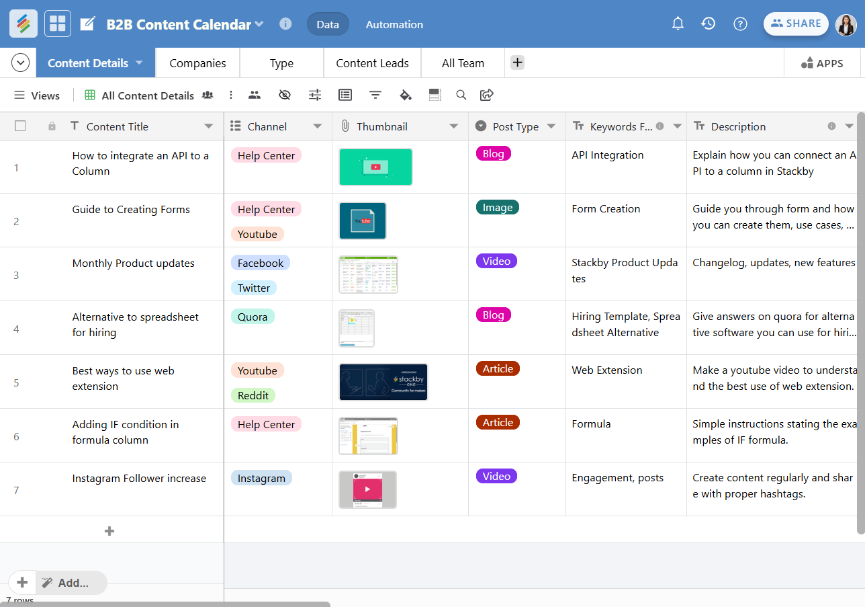865x607 pixels.
Task: Open the All Team table tab
Action: pyautogui.click(x=463, y=63)
